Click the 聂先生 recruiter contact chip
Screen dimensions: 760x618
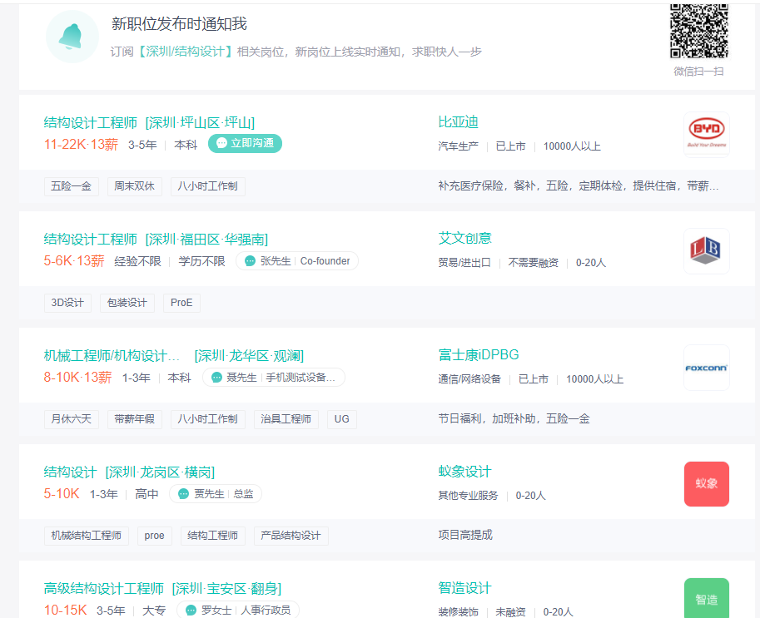coord(274,378)
